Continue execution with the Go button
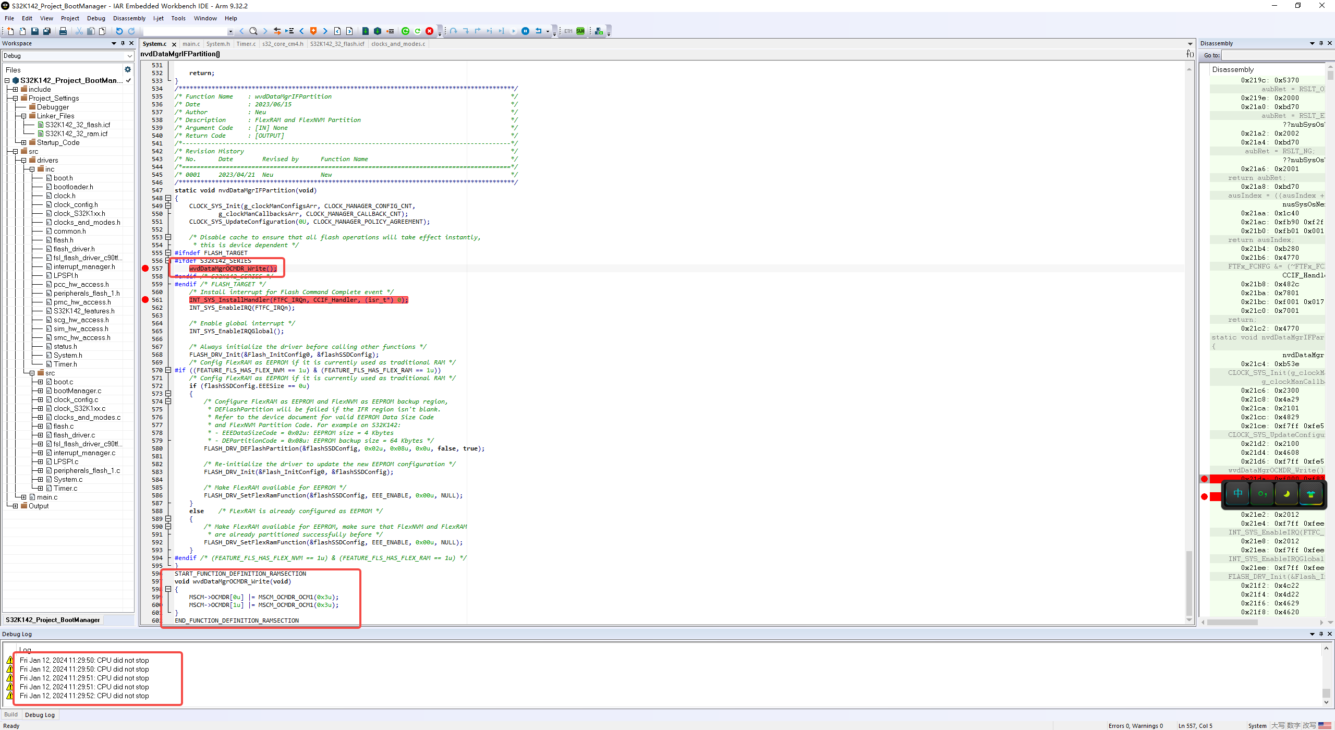This screenshot has height=730, width=1335. (514, 31)
